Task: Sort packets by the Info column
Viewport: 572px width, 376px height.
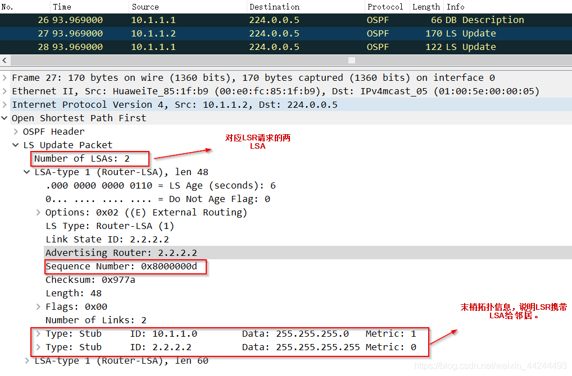Action: tap(508, 7)
